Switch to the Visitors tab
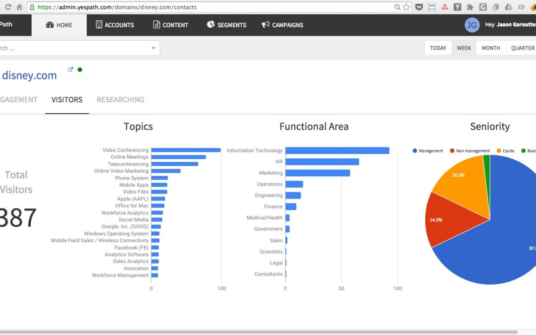 [67, 100]
